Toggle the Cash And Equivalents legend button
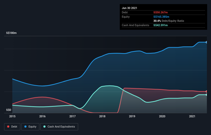Screen dimensions: 211x135 pyautogui.click(x=59, y=127)
